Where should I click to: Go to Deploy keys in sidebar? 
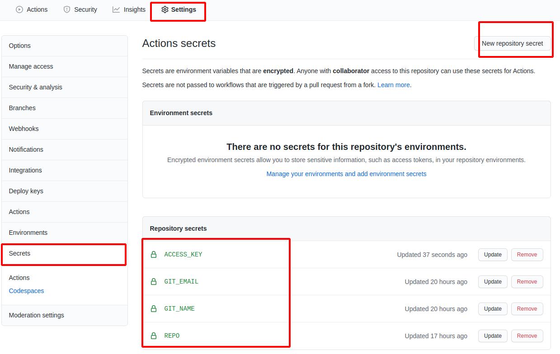point(26,191)
